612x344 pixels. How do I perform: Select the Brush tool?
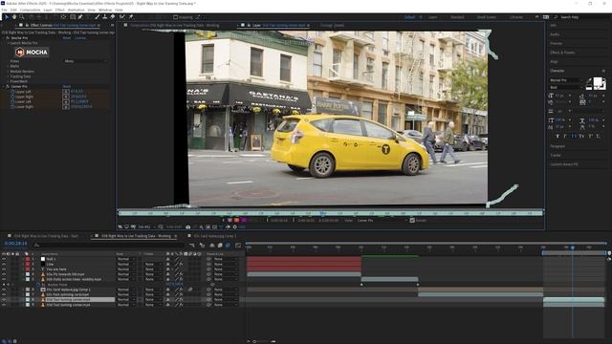[98, 17]
